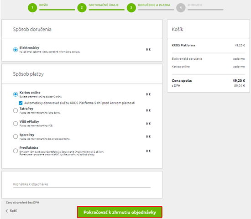Uncheck automatic renewal of KROS Platforma
This screenshot has width=251, height=219.
[21, 103]
